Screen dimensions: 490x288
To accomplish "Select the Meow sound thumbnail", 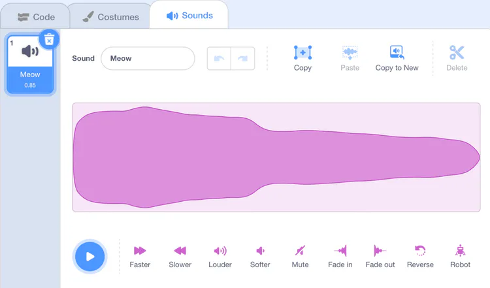I will coord(30,65).
